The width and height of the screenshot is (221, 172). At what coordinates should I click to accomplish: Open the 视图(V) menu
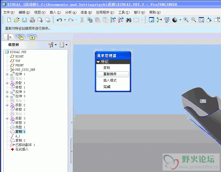[x=40, y=12]
